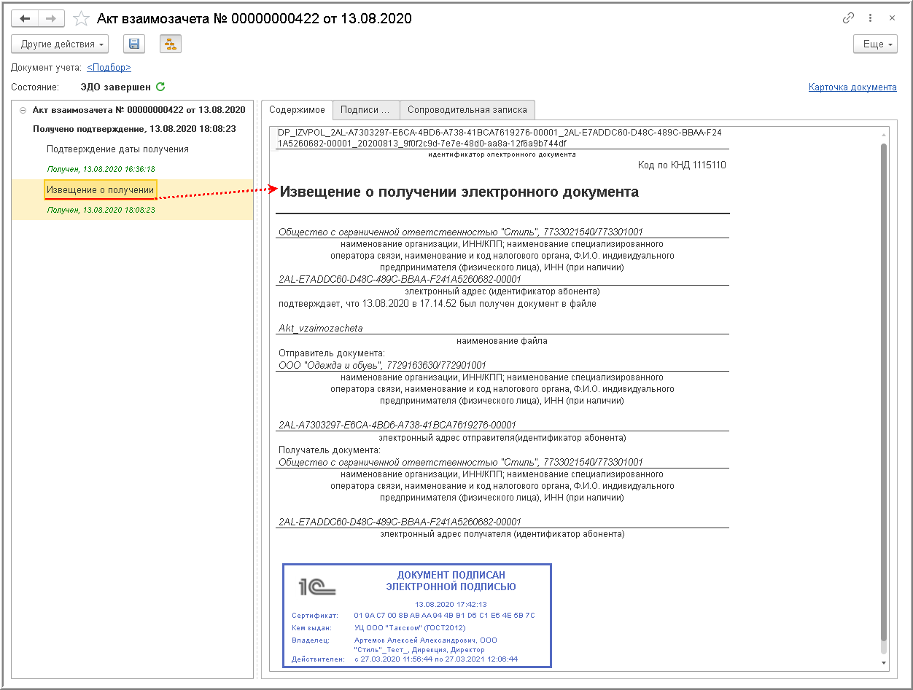Click the electronic signature stamp
The height and width of the screenshot is (690, 913).
(417, 616)
